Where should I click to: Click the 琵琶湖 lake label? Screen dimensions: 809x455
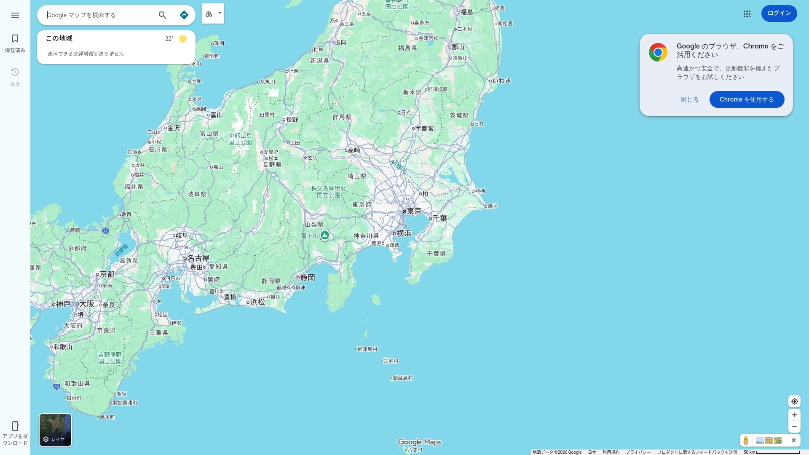pyautogui.click(x=121, y=250)
